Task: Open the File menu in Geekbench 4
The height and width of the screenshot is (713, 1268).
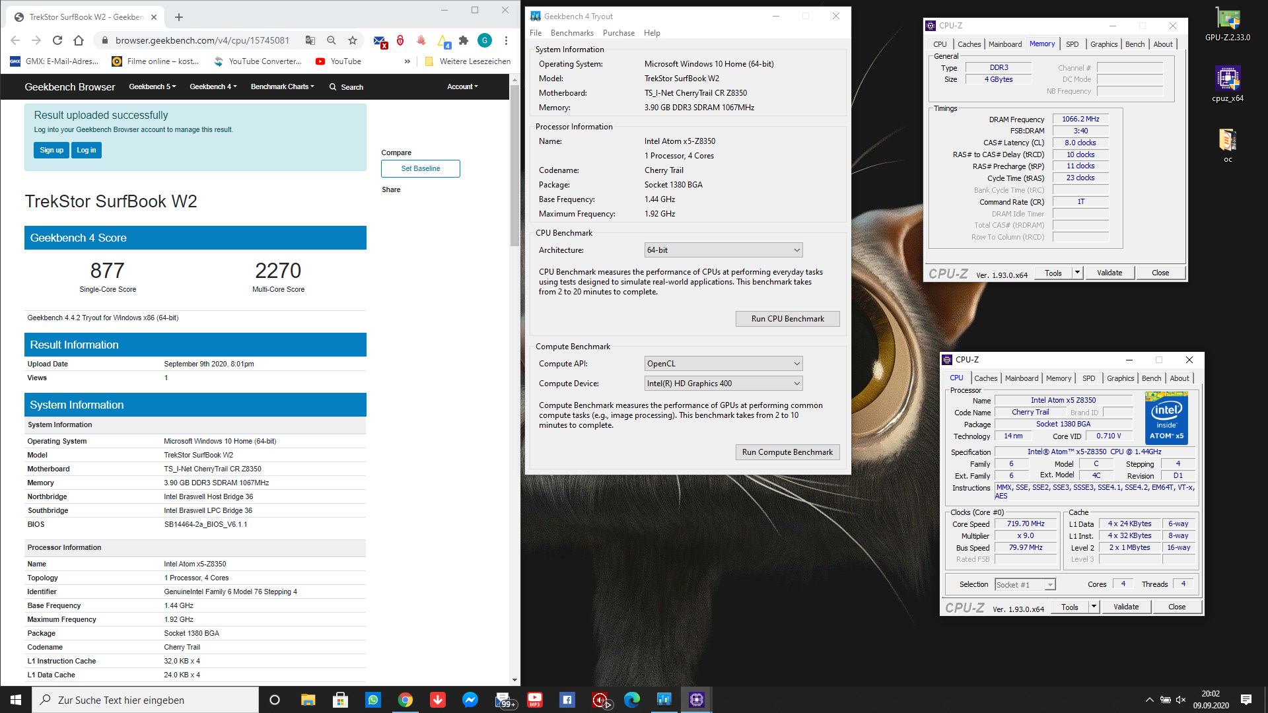Action: pos(536,33)
